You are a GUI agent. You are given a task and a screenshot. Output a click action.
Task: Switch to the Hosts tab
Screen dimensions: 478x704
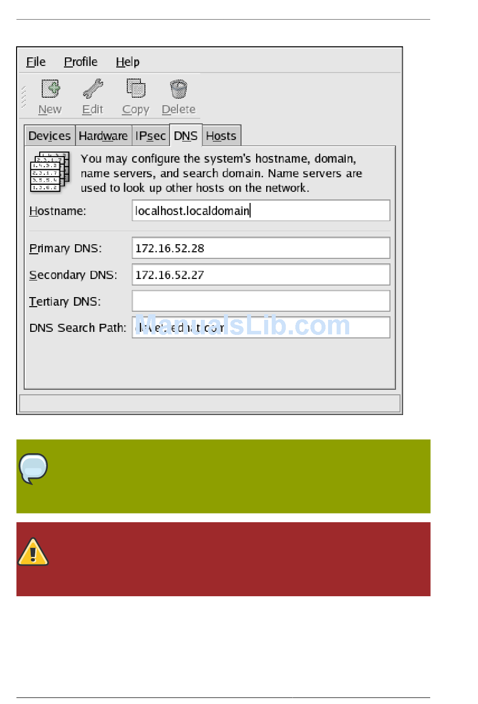(221, 136)
